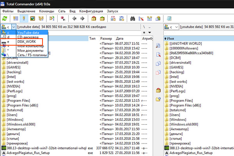
Task: Click the copy files icon in the middle bar
Action: [x=158, y=64]
